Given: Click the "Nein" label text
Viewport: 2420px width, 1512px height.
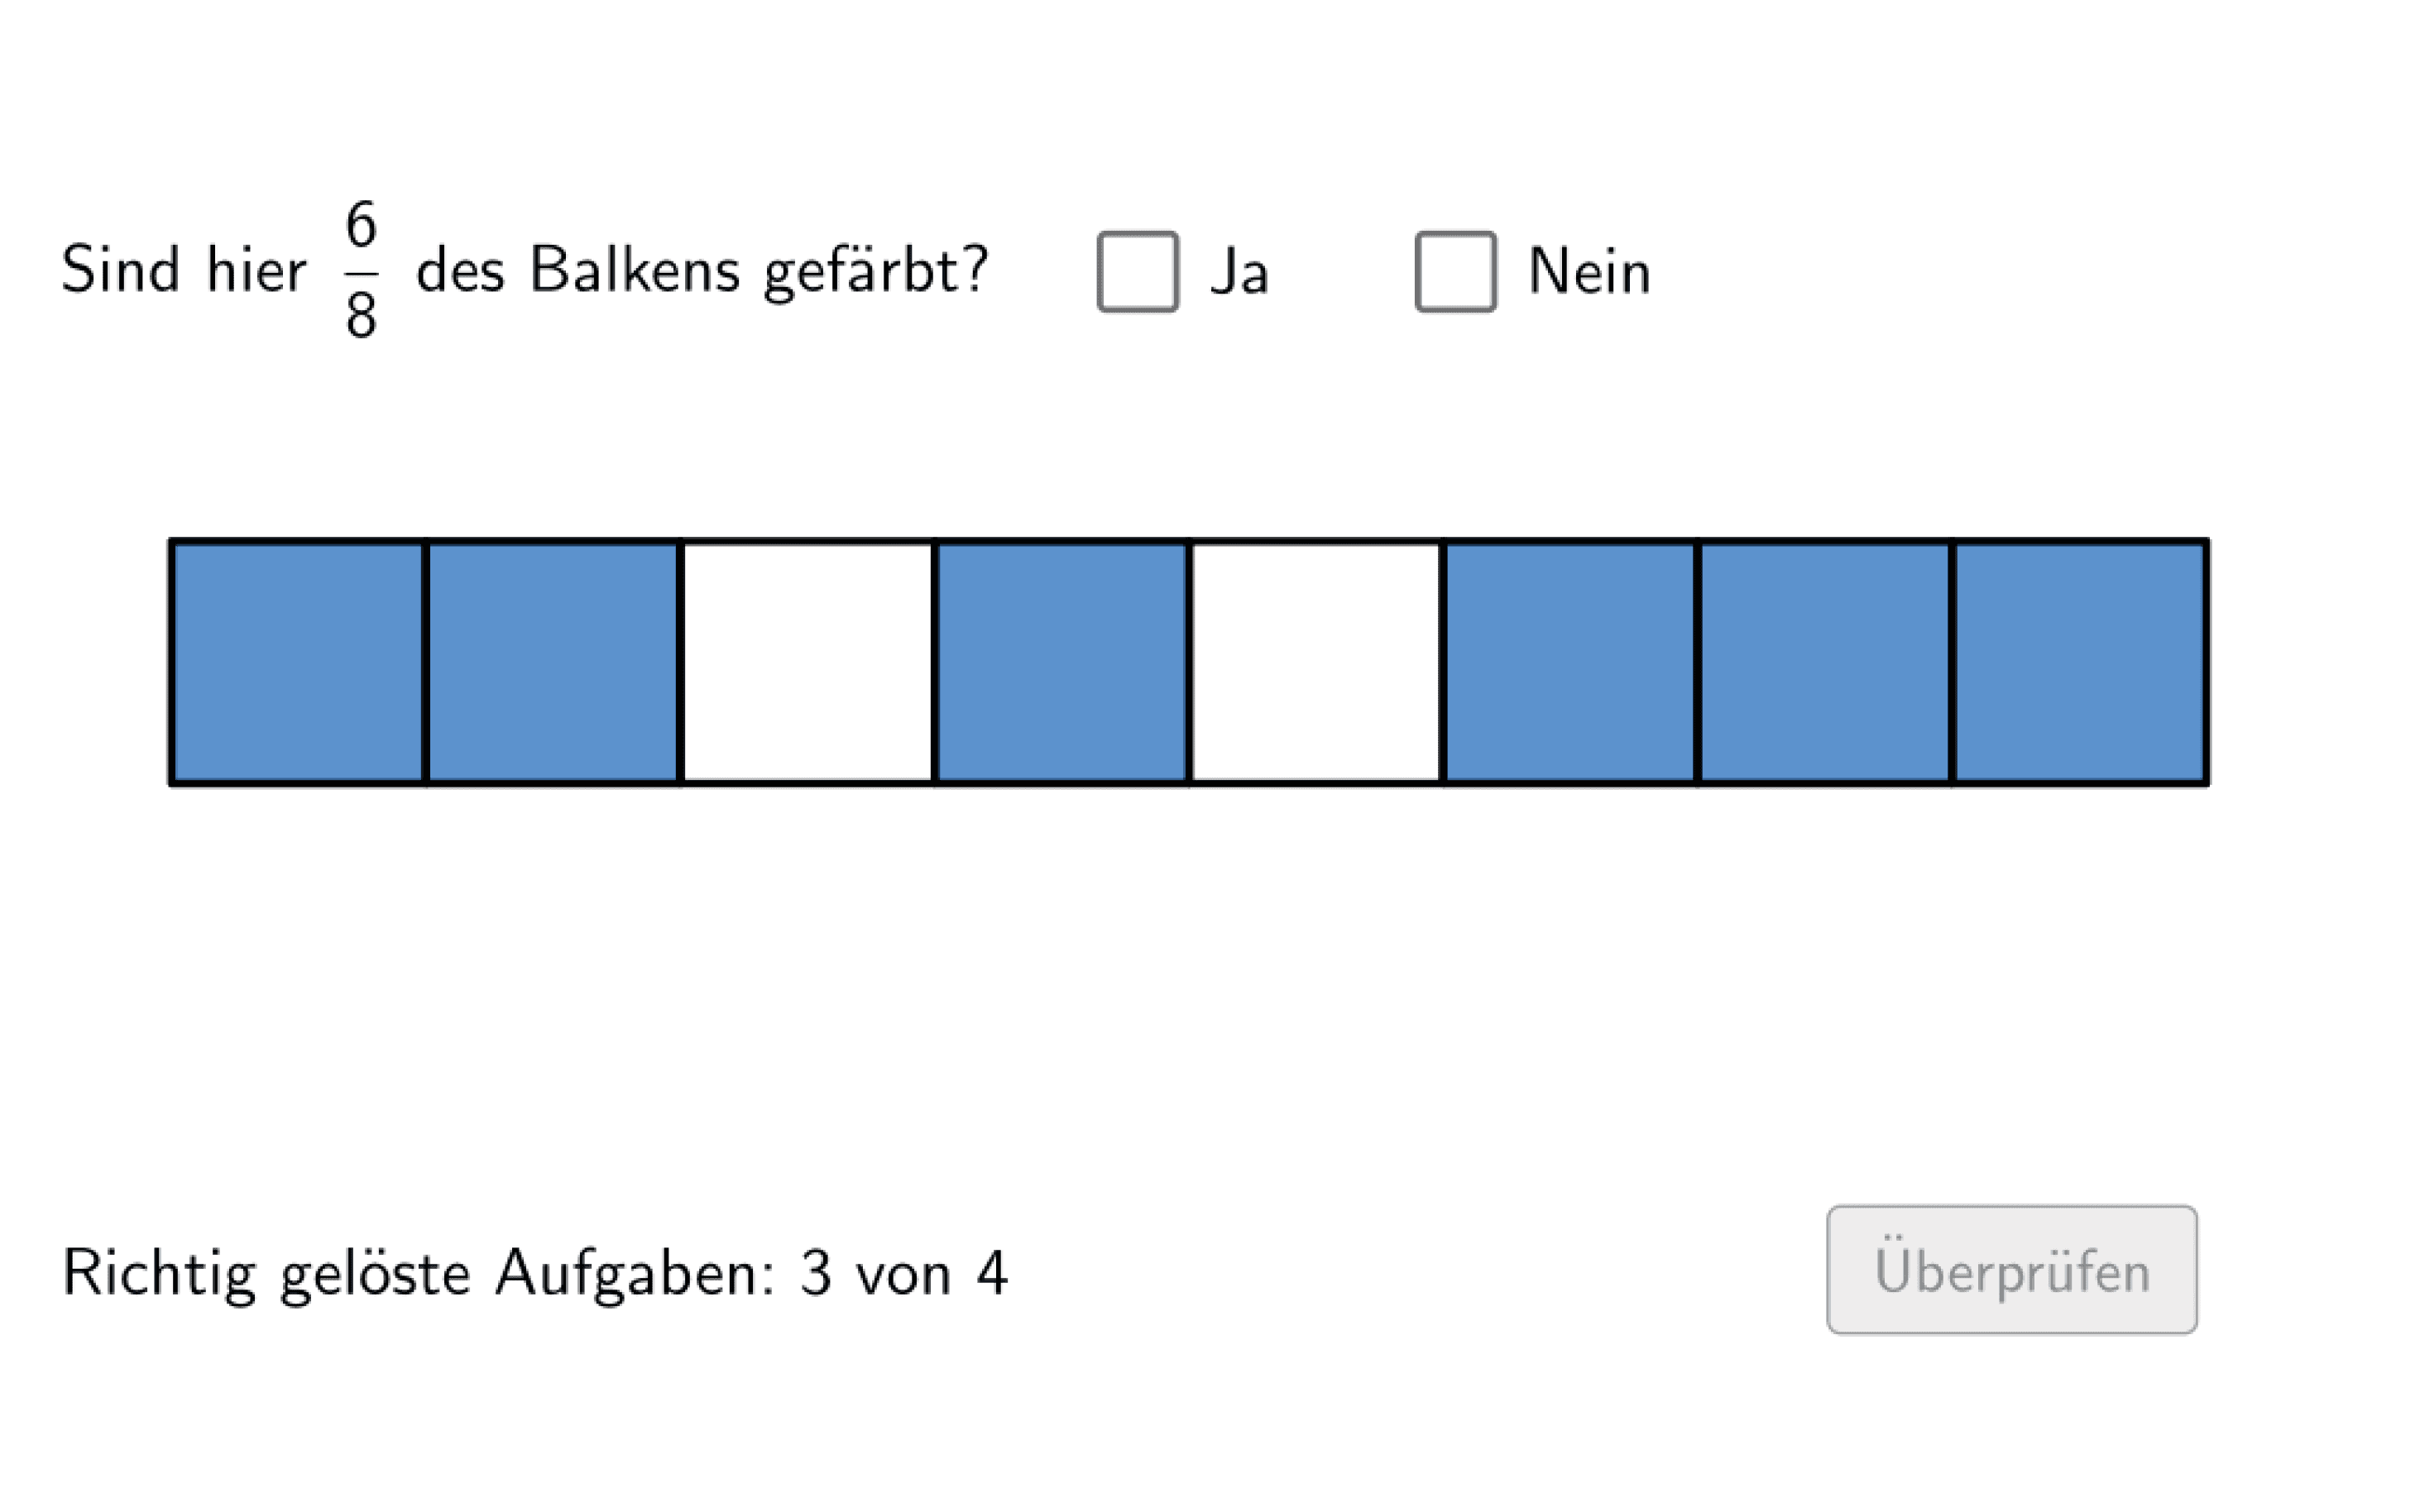Looking at the screenshot, I should pos(1589,272).
